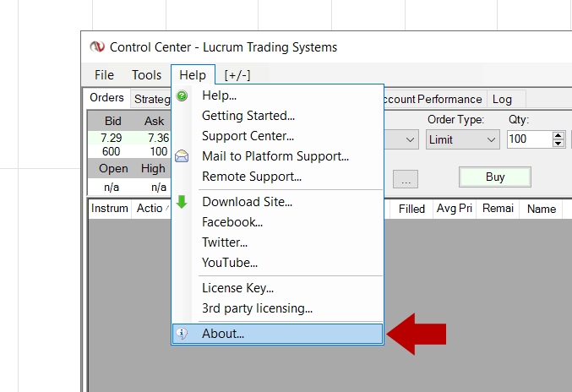This screenshot has width=572, height=392.
Task: Open the About... dialog
Action: [277, 334]
